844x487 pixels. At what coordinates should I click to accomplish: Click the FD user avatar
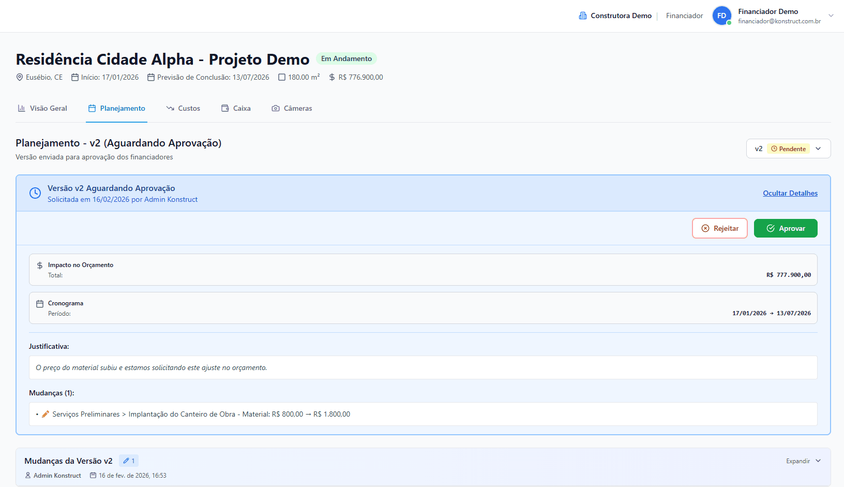[x=721, y=16]
